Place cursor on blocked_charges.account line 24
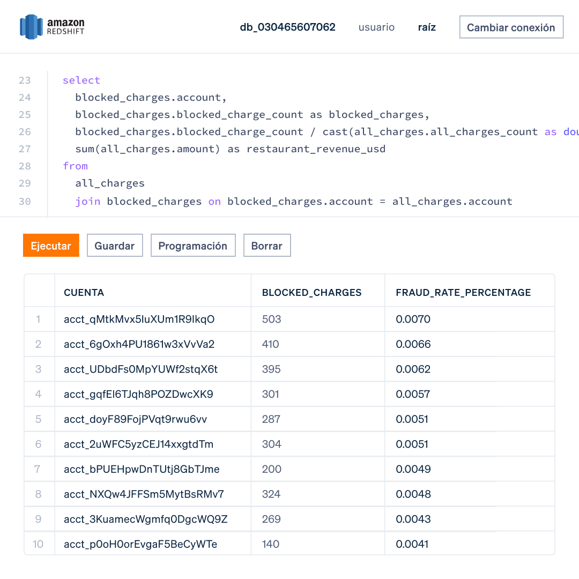579x579 pixels. pos(151,98)
